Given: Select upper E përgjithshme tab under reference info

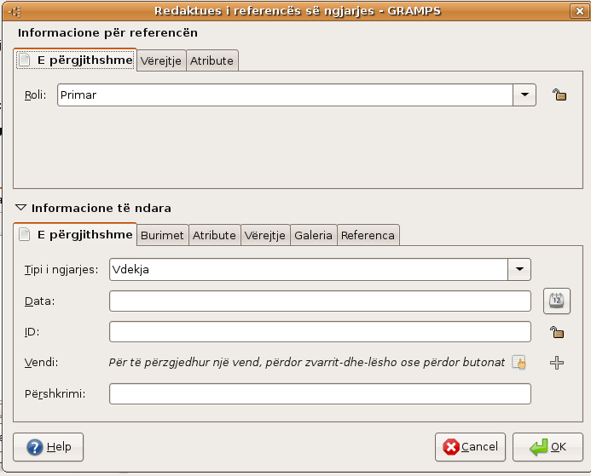Looking at the screenshot, I should (x=75, y=60).
